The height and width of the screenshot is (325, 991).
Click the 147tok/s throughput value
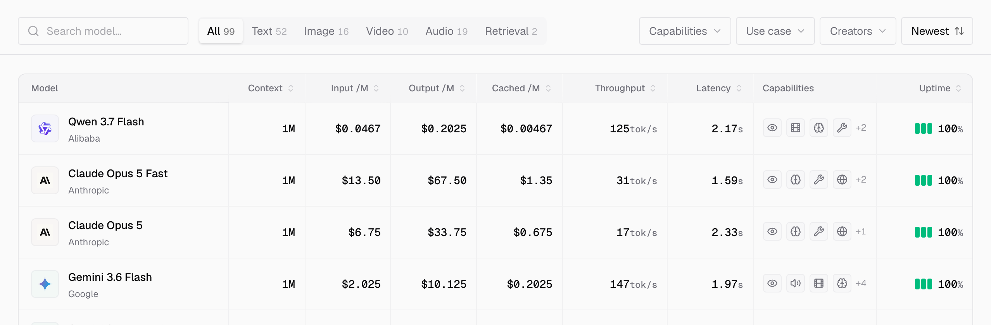point(633,284)
